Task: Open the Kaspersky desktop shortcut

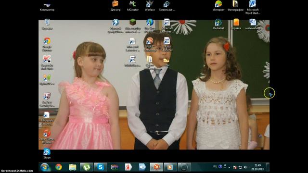Action: coord(47,63)
